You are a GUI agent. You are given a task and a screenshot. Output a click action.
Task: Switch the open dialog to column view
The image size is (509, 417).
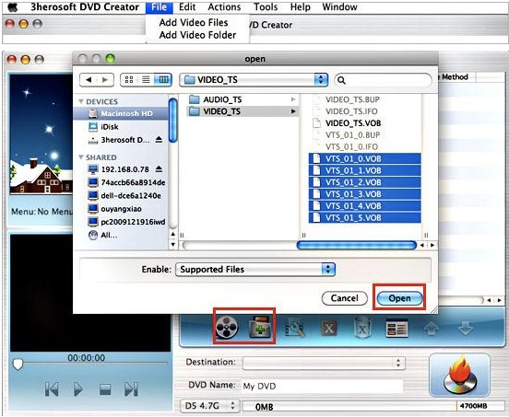tap(163, 80)
